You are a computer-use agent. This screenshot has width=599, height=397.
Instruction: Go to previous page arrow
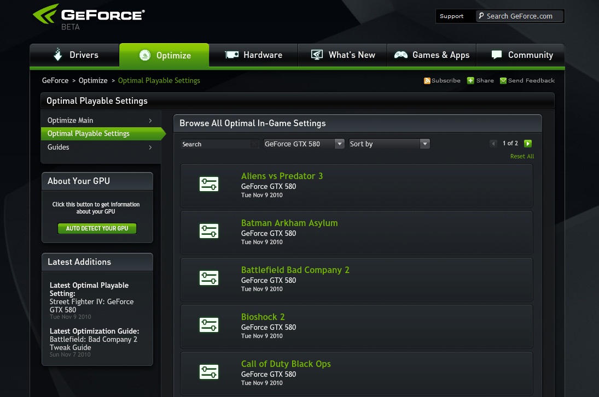[493, 144]
